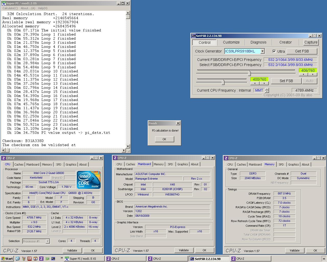Open Caches tab in CPU window
Image resolution: width=327 pixels, height=262 pixels.
(19, 165)
